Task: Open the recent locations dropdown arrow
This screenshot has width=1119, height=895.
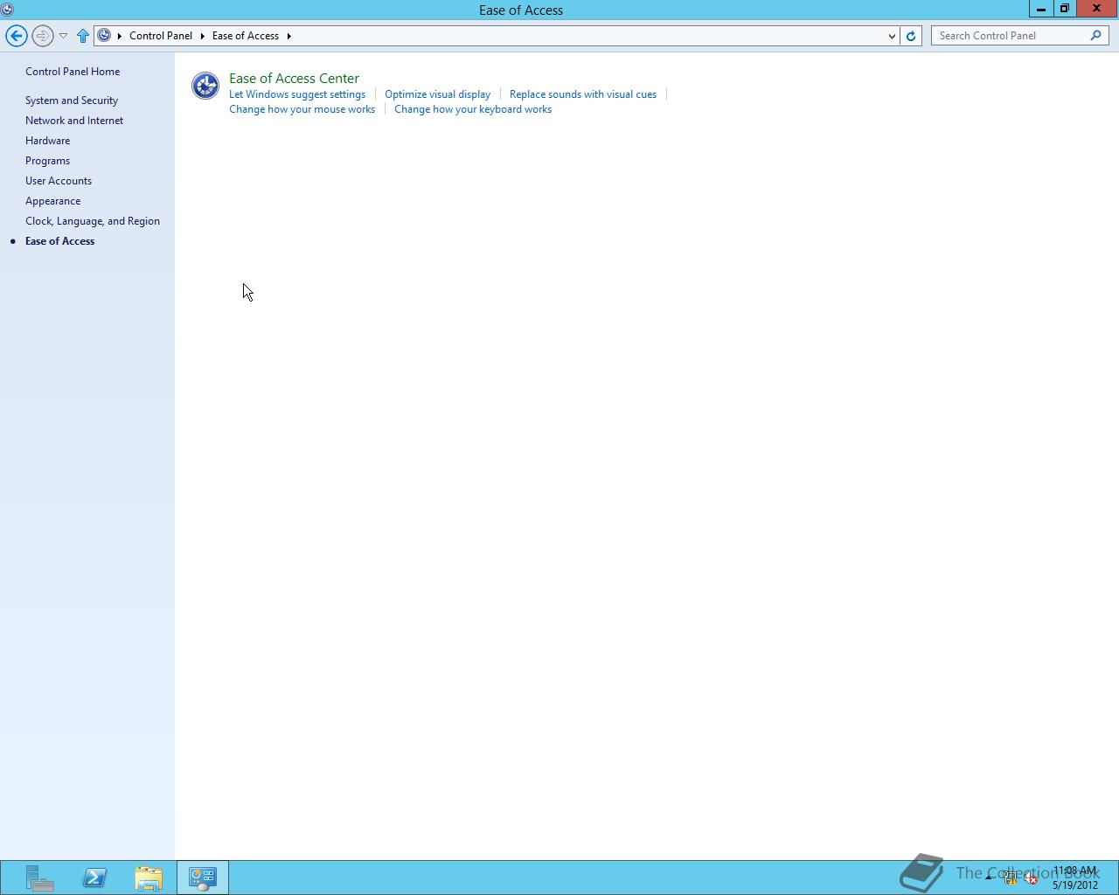Action: pyautogui.click(x=63, y=36)
